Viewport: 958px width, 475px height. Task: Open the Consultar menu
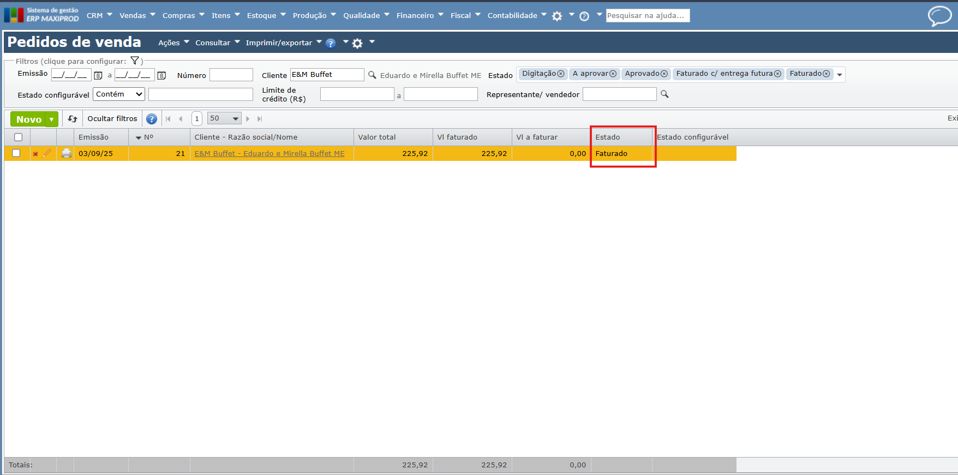pos(218,43)
